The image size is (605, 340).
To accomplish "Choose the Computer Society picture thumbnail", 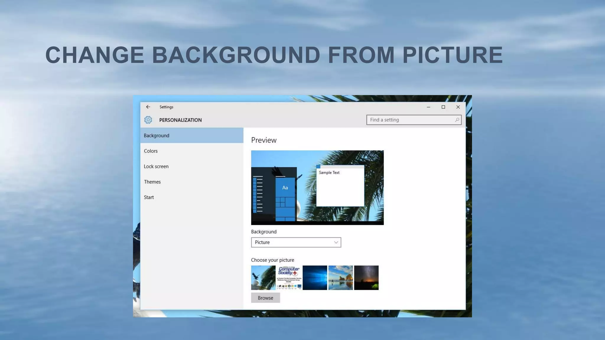I will click(x=289, y=278).
